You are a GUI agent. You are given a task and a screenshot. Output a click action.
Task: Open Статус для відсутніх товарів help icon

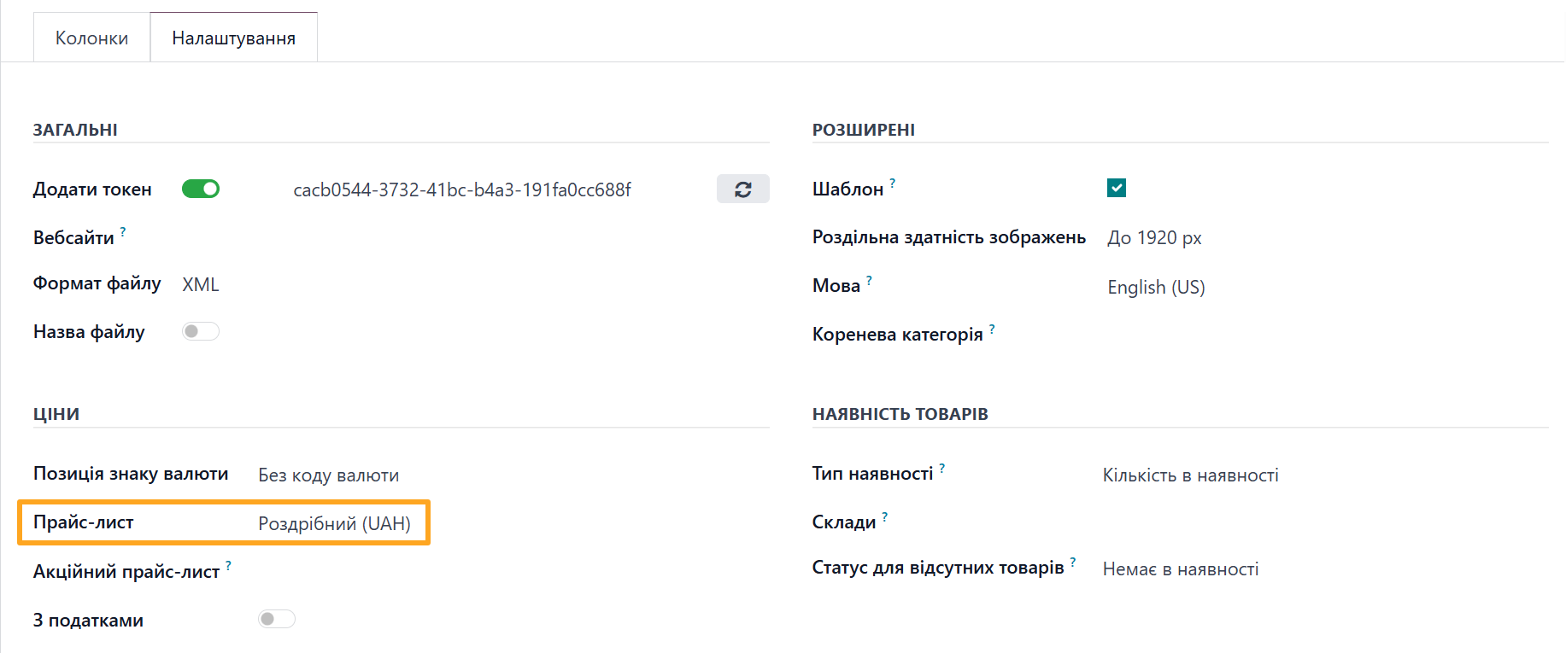point(1073,563)
